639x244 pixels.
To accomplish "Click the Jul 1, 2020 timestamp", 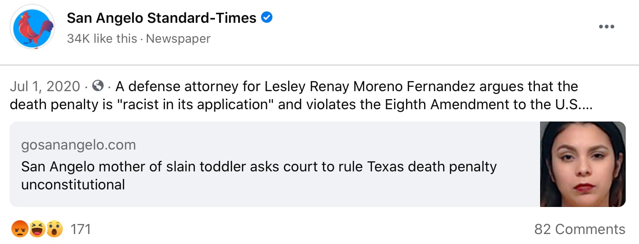I will pos(45,87).
